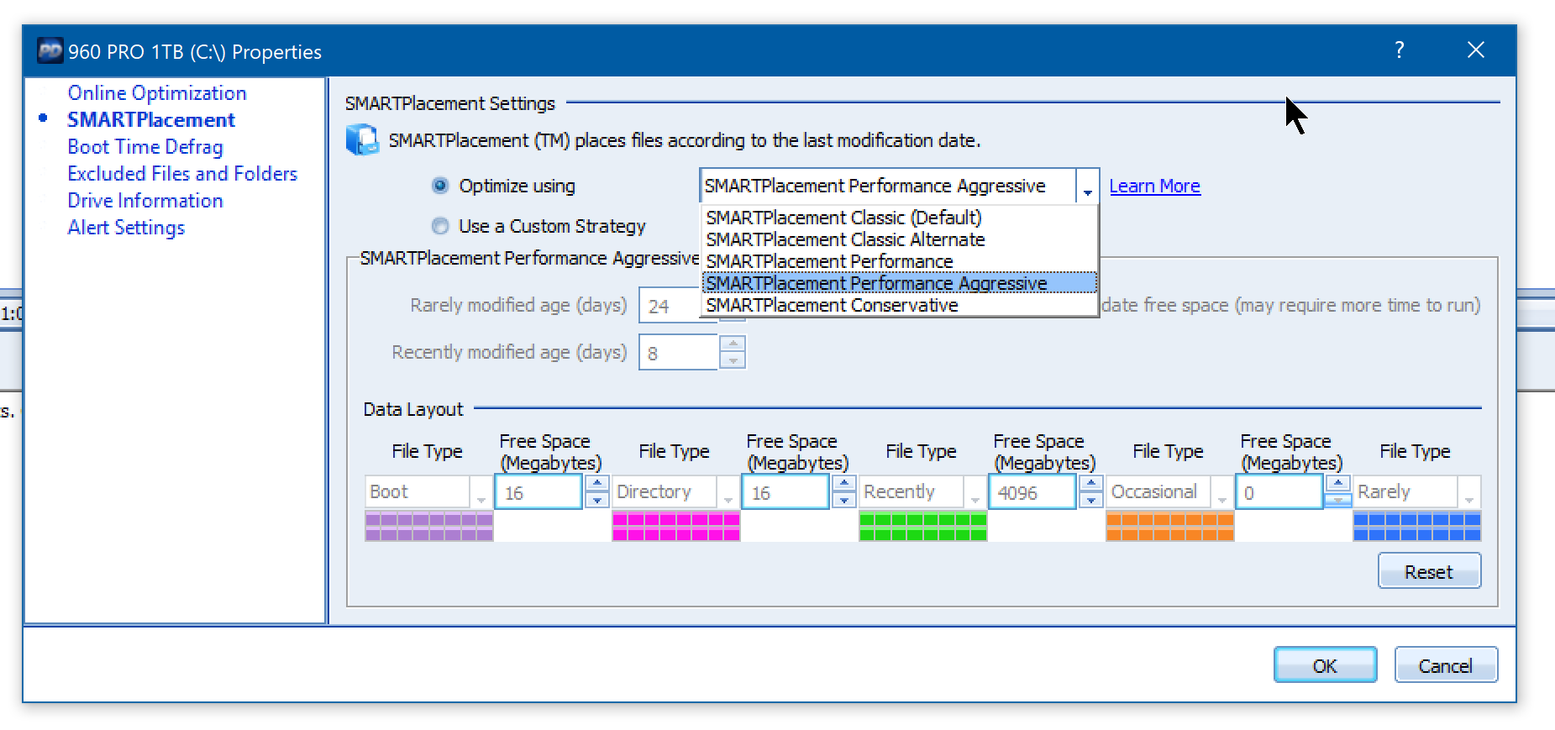Click the purple Boot color bar
Screen dimensions: 1555x730
pyautogui.click(x=429, y=527)
